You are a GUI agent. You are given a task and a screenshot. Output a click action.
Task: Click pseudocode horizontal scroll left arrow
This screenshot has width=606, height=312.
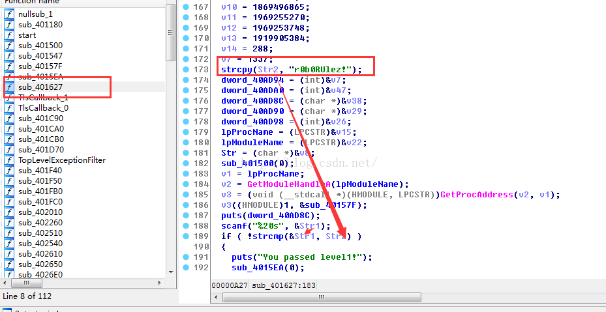216,298
